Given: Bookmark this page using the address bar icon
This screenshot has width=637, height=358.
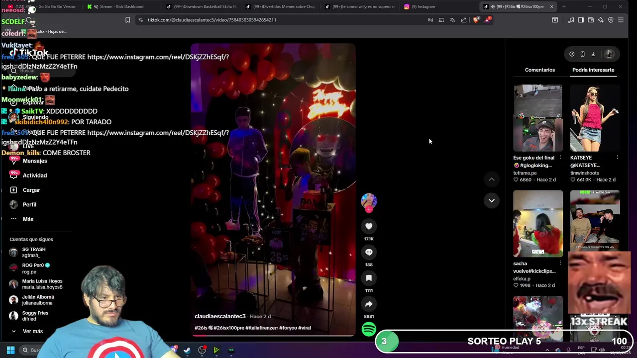Looking at the screenshot, I should tap(127, 20).
